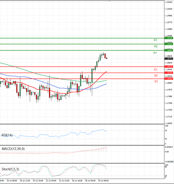Select the red 1.18180 price tag

(169, 79)
